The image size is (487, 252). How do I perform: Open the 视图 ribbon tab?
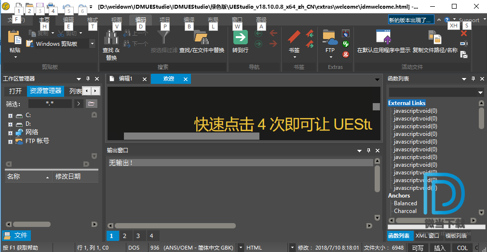tap(117, 20)
